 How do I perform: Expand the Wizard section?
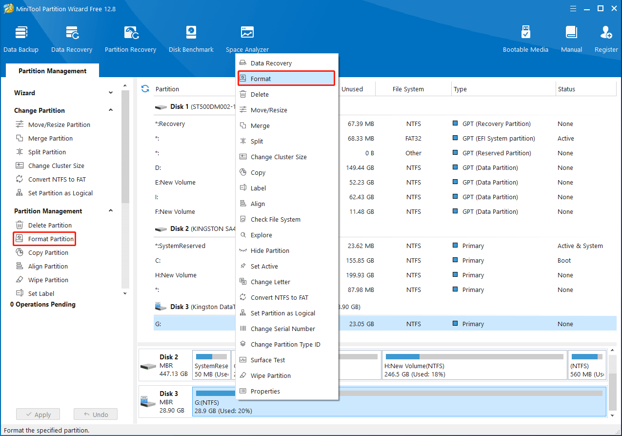pos(111,93)
